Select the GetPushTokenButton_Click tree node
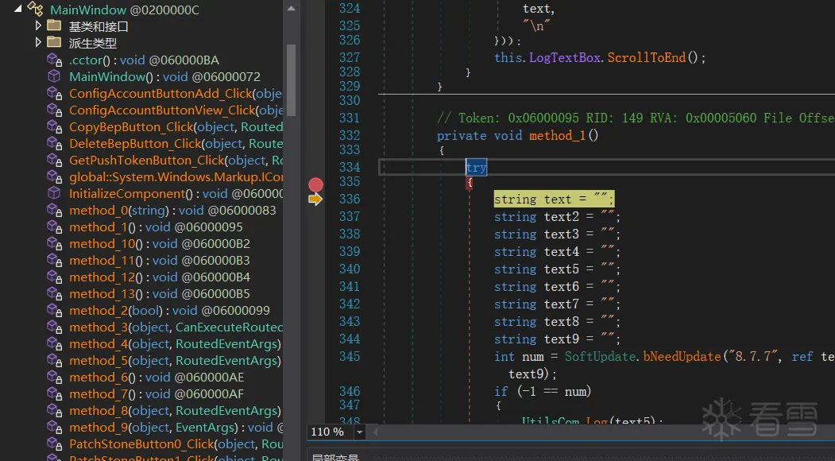This screenshot has width=835, height=461. coord(176,160)
